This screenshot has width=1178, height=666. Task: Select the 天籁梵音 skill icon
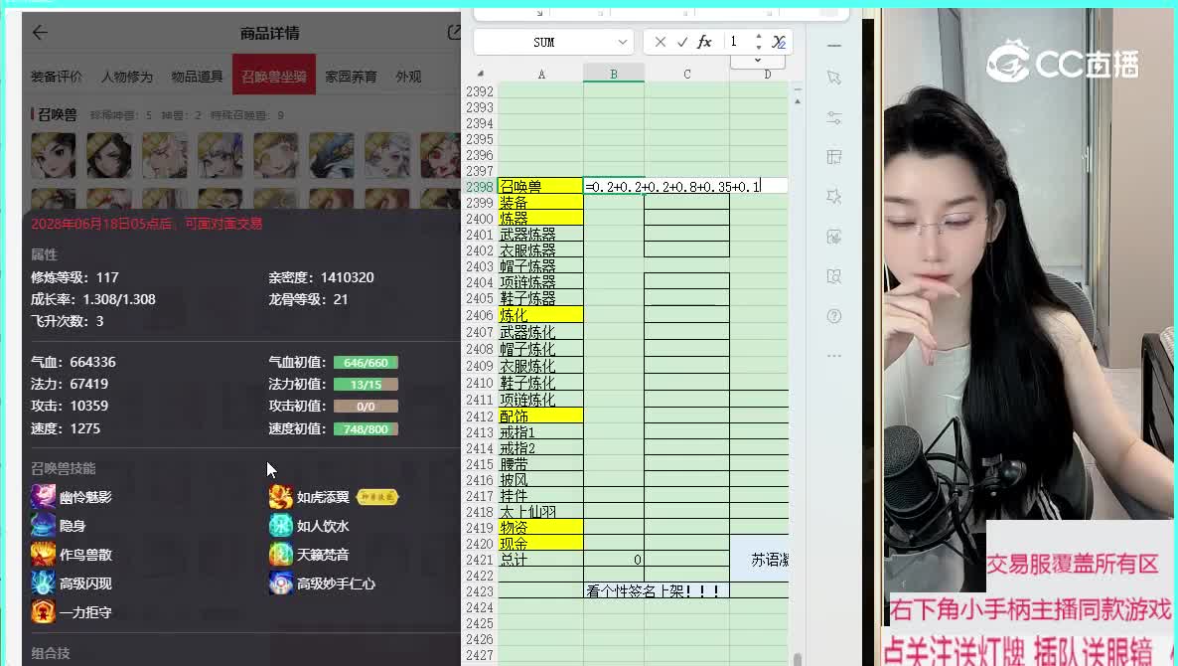click(281, 554)
